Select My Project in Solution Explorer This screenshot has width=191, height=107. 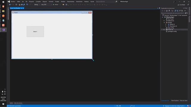tap(171, 19)
